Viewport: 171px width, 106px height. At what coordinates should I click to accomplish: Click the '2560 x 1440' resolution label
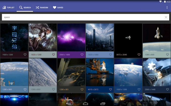[150, 89]
